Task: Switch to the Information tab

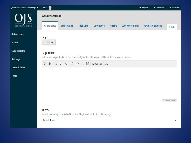Action: coord(67,26)
